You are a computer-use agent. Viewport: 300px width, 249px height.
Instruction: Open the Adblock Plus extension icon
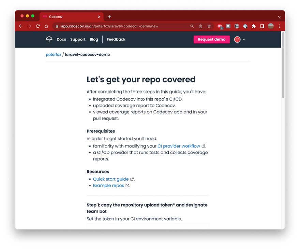click(x=220, y=26)
